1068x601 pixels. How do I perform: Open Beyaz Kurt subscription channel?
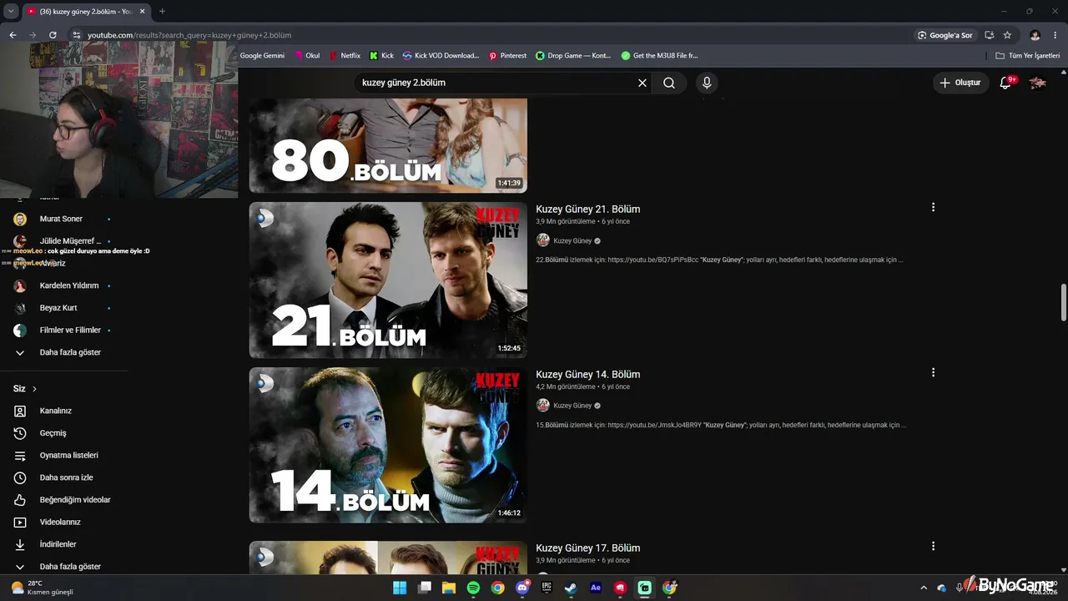coord(63,308)
